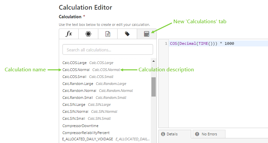
Task: Focus the Search all calculations field
Action: [108, 50]
